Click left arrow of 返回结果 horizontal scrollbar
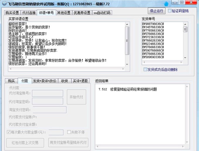This screenshot has height=151, width=199. [97, 146]
